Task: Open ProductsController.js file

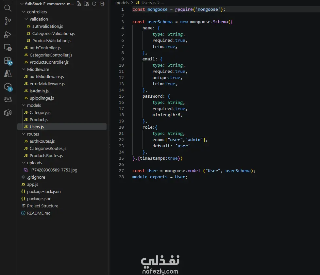Action: 49,62
